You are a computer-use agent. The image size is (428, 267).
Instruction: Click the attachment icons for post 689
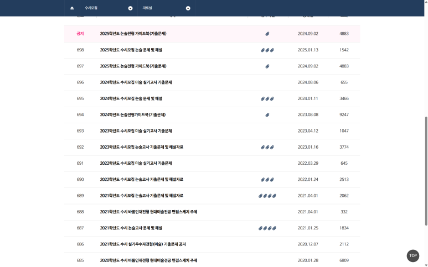click(x=267, y=196)
